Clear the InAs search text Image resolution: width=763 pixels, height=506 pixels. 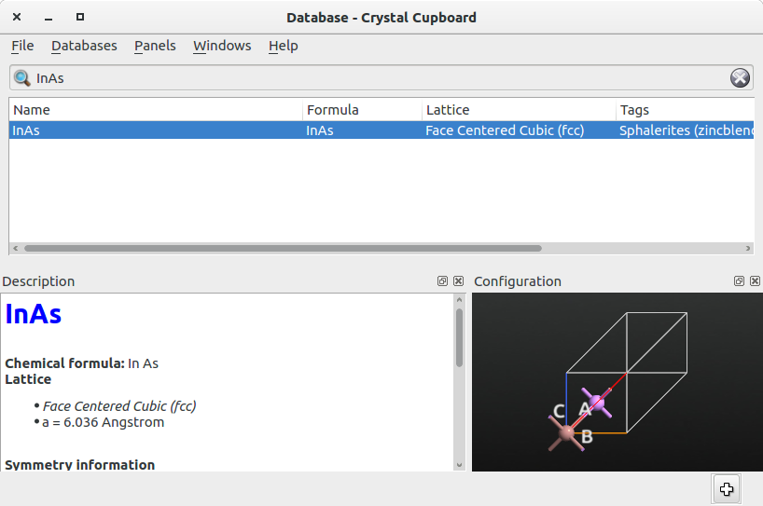coord(740,77)
